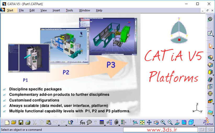Click the Copy icon

tap(42, 122)
